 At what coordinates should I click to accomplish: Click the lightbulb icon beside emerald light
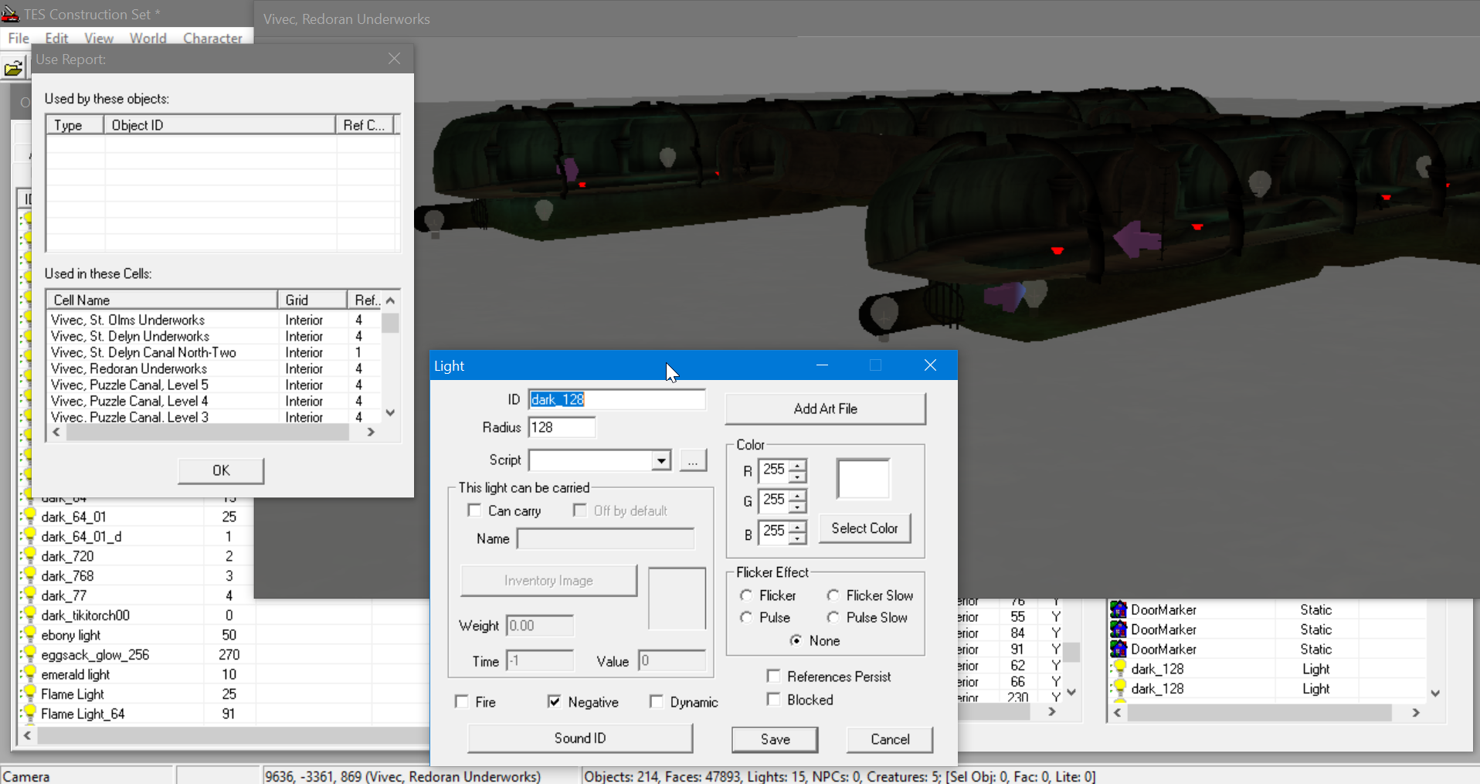[30, 674]
